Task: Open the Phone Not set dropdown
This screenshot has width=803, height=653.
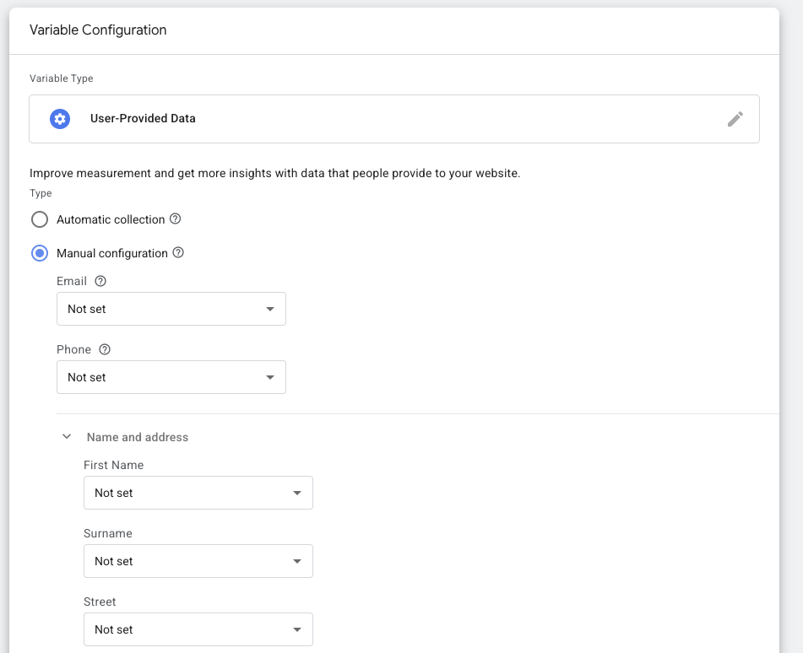Action: 171,377
